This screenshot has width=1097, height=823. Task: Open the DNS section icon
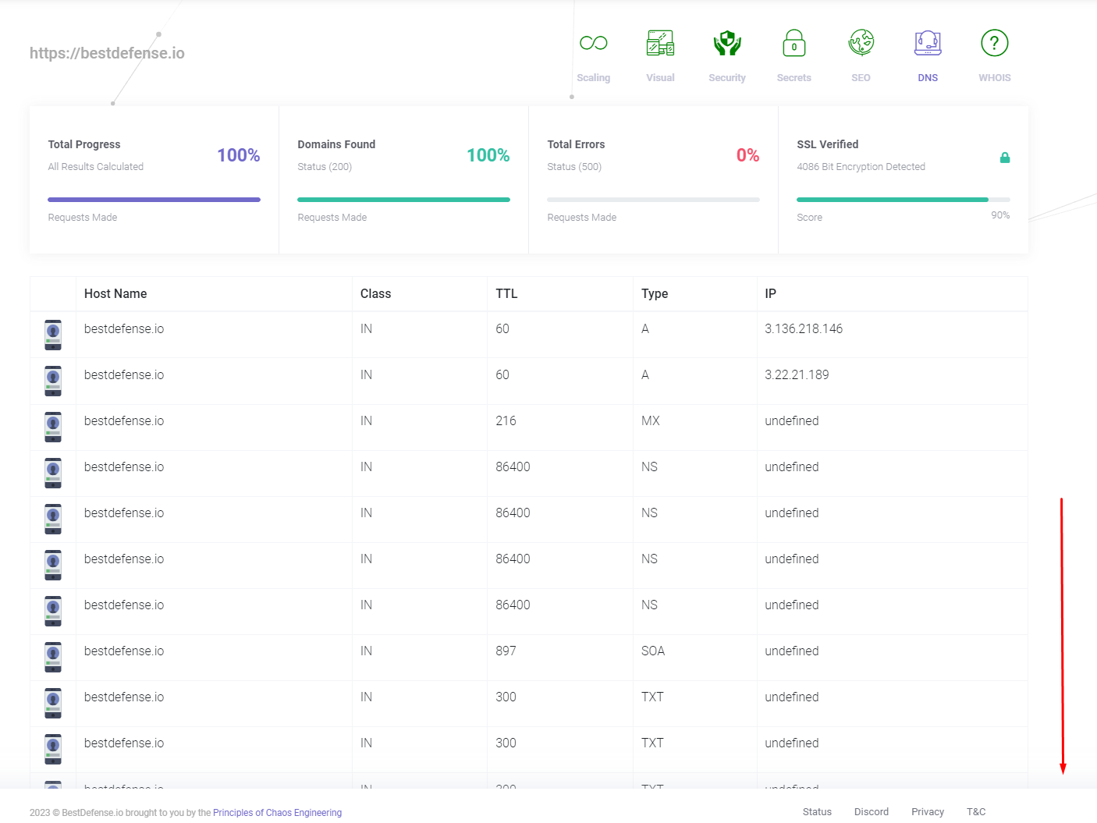928,44
